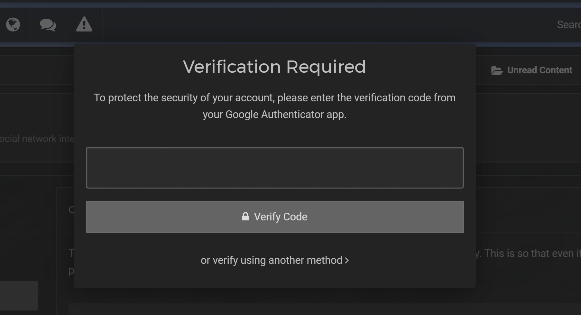
Task: Click the "Verification Required" heading
Action: click(x=274, y=67)
